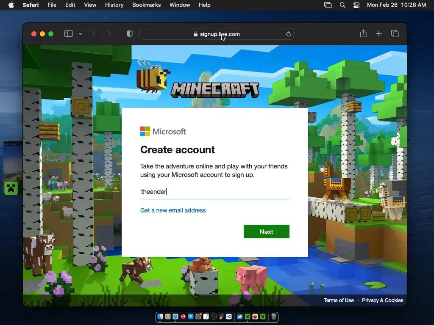Viewport: 434px width, 325px height.
Task: Open the Safari menu
Action: [31, 5]
